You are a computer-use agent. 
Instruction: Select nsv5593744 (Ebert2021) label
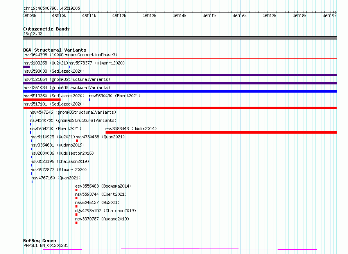click(x=101, y=194)
